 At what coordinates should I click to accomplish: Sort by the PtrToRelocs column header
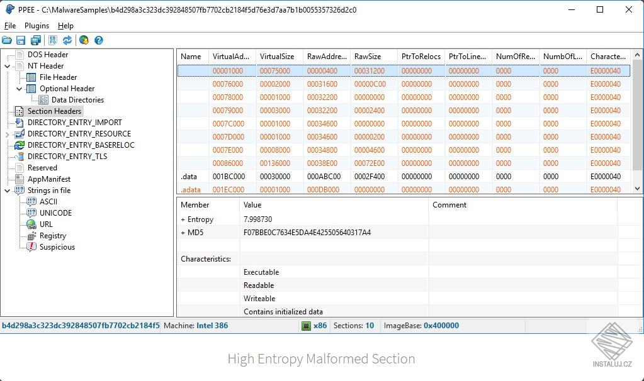(x=421, y=57)
